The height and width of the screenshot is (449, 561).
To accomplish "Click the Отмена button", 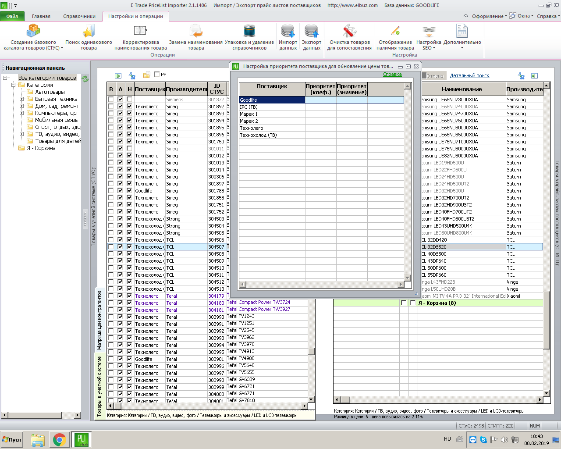I will (x=434, y=76).
